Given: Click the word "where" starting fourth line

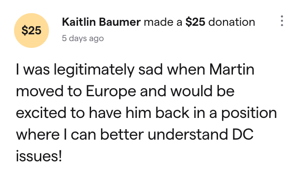Looking at the screenshot, I should 38,135.
